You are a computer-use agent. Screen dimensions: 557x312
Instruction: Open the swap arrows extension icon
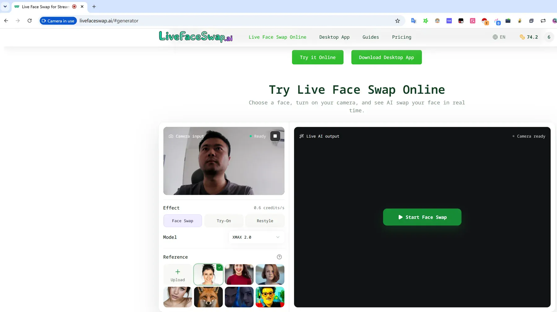[543, 21]
